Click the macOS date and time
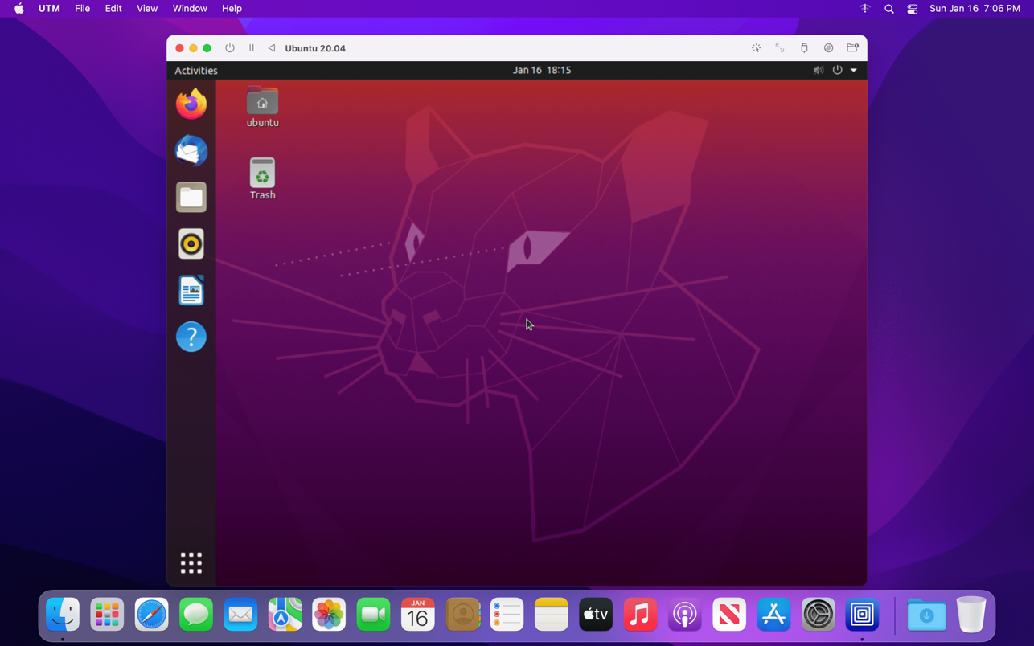Image resolution: width=1034 pixels, height=646 pixels. (975, 9)
